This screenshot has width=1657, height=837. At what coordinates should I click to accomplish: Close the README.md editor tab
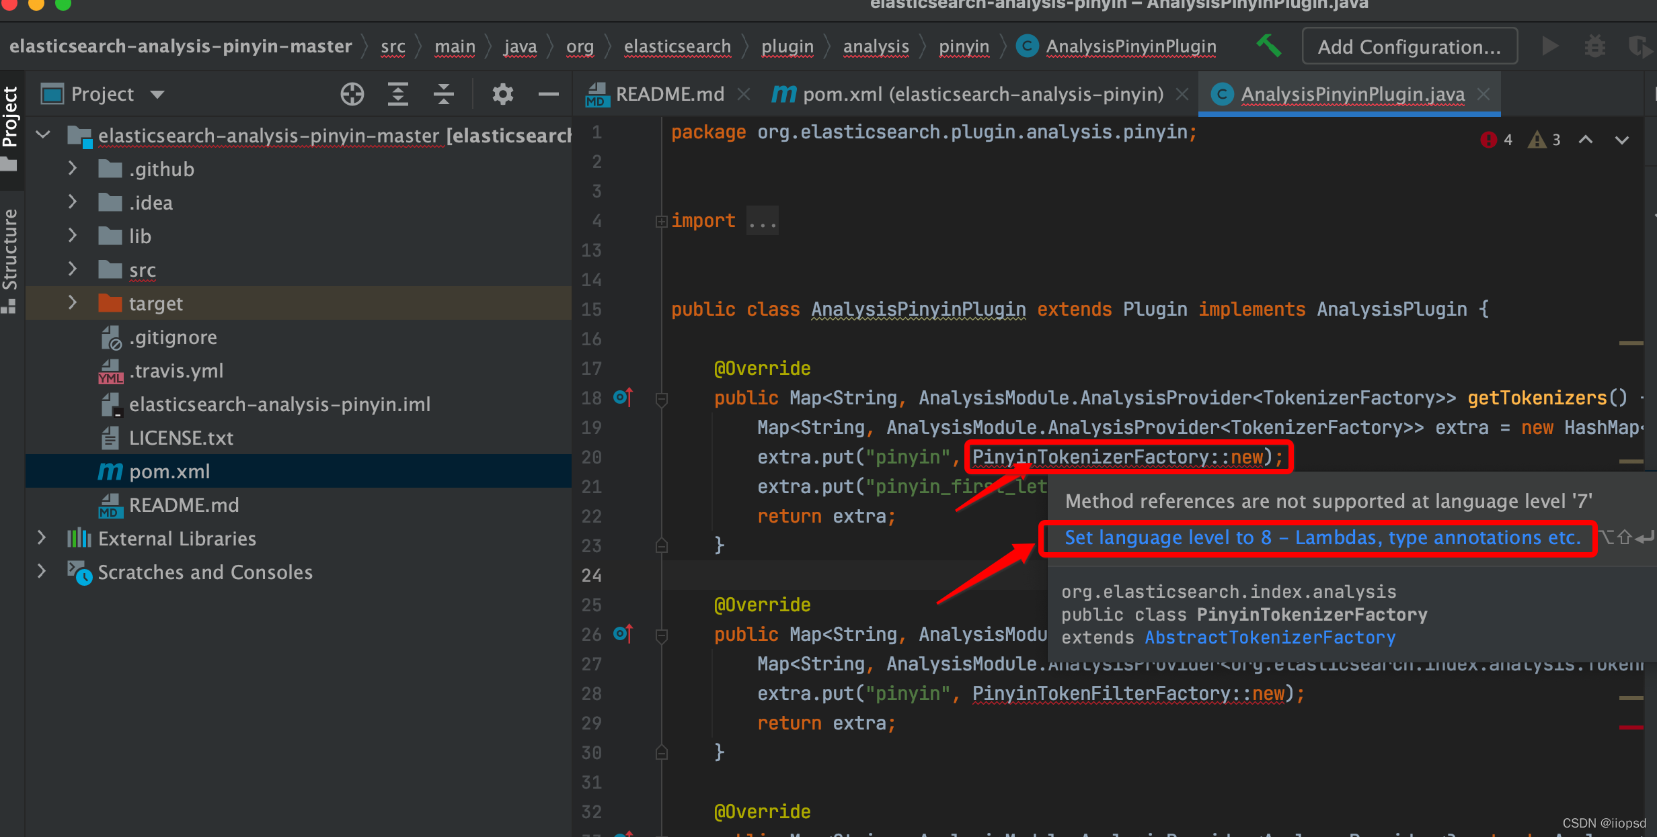point(743,95)
